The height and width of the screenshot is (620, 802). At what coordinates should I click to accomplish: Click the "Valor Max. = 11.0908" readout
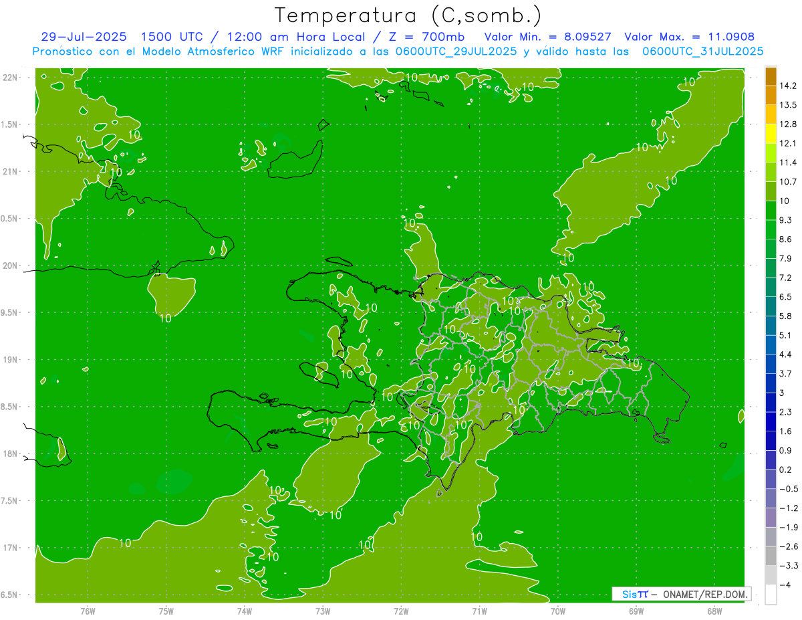[691, 37]
